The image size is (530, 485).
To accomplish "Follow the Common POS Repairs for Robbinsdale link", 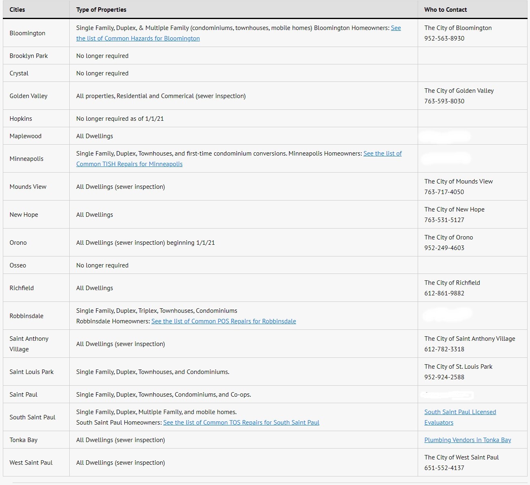I will (223, 321).
